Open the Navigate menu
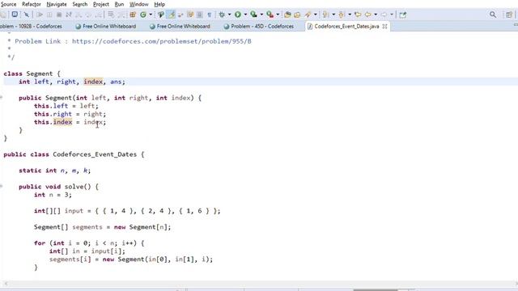Image resolution: width=518 pixels, height=291 pixels. coord(57,4)
